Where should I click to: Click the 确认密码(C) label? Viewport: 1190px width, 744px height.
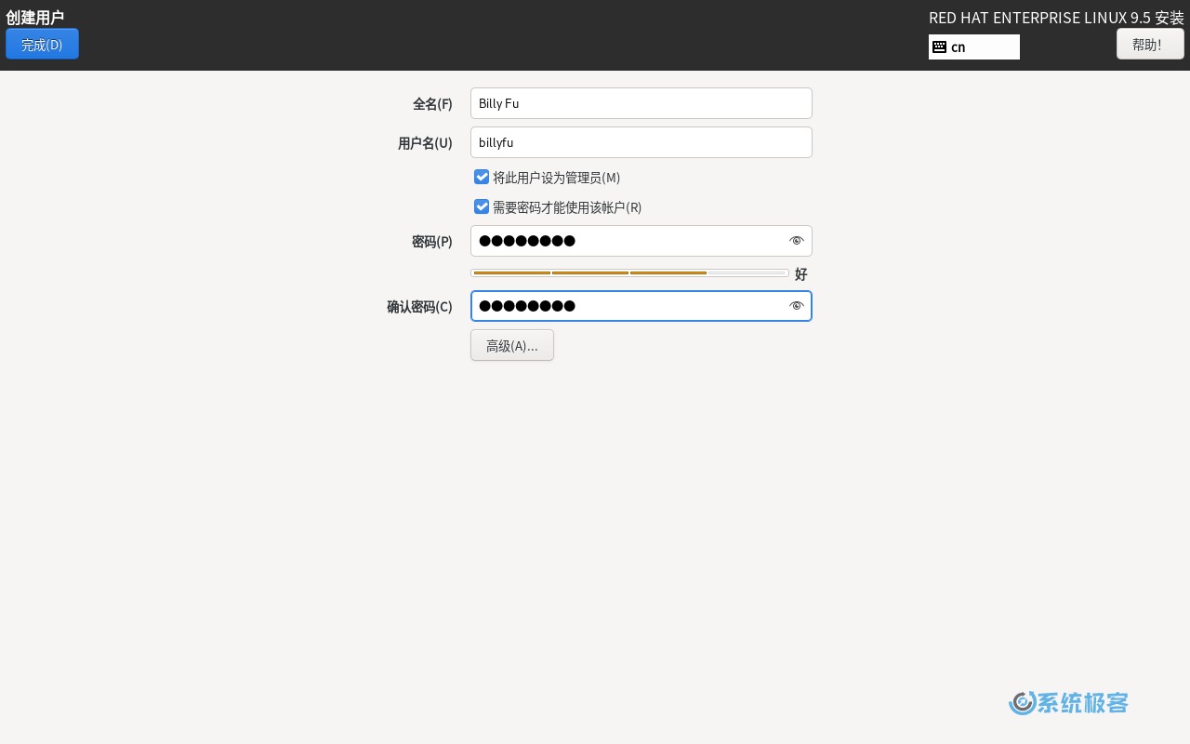[x=419, y=307]
